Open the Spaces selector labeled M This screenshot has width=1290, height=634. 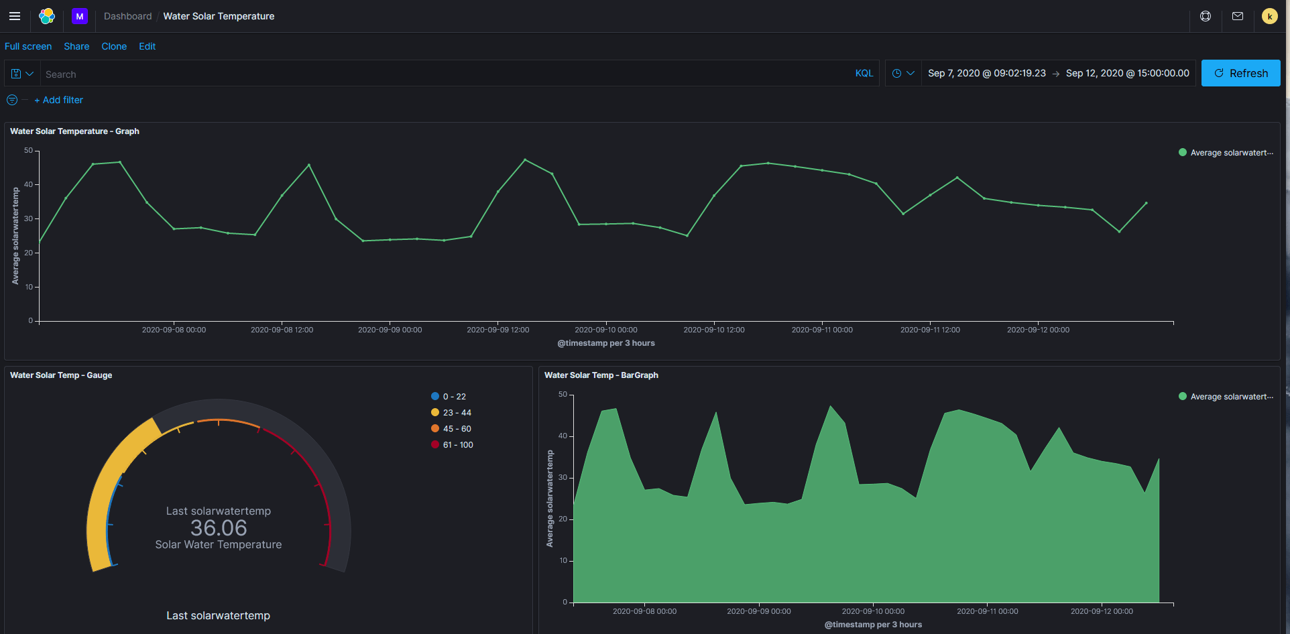pos(79,16)
